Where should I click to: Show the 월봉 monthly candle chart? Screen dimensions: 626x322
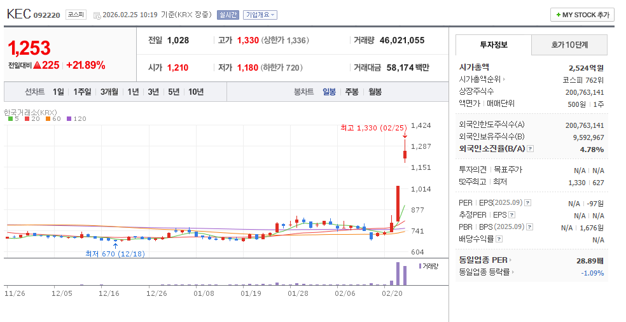coord(375,92)
